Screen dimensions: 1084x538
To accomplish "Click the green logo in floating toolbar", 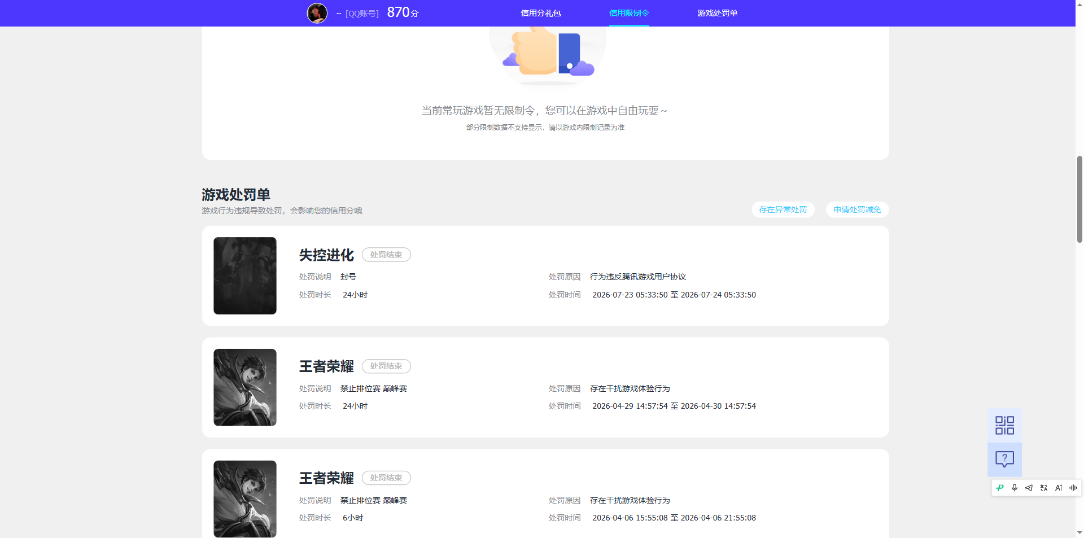I will (x=1000, y=488).
